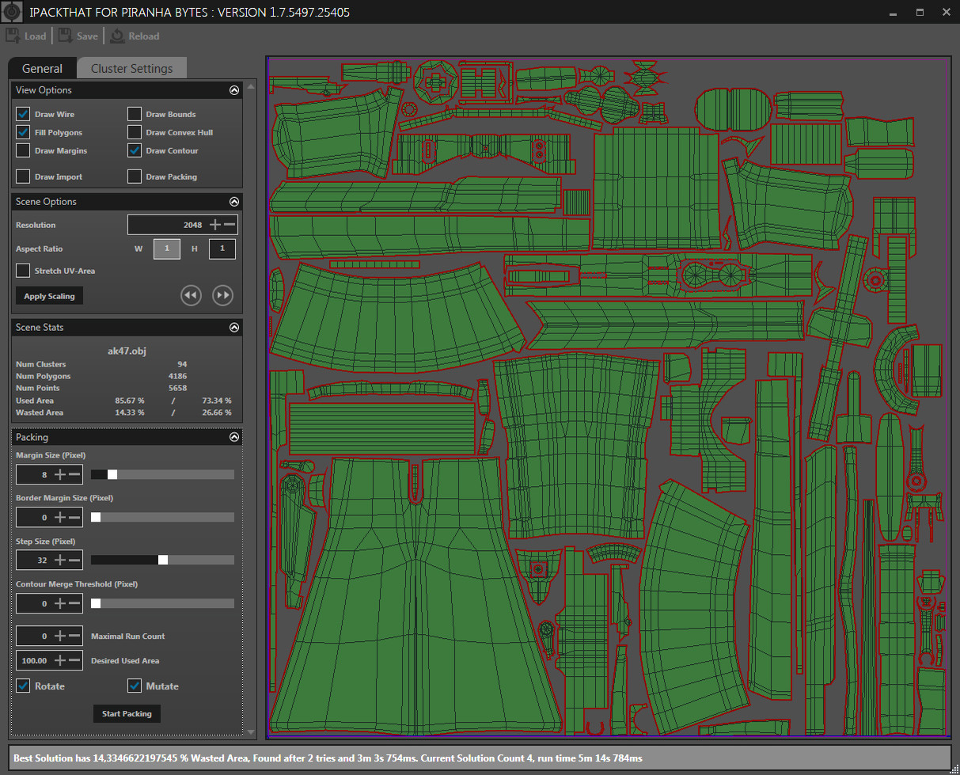Click the Save icon in the toolbar
This screenshot has width=960, height=775.
tap(66, 36)
